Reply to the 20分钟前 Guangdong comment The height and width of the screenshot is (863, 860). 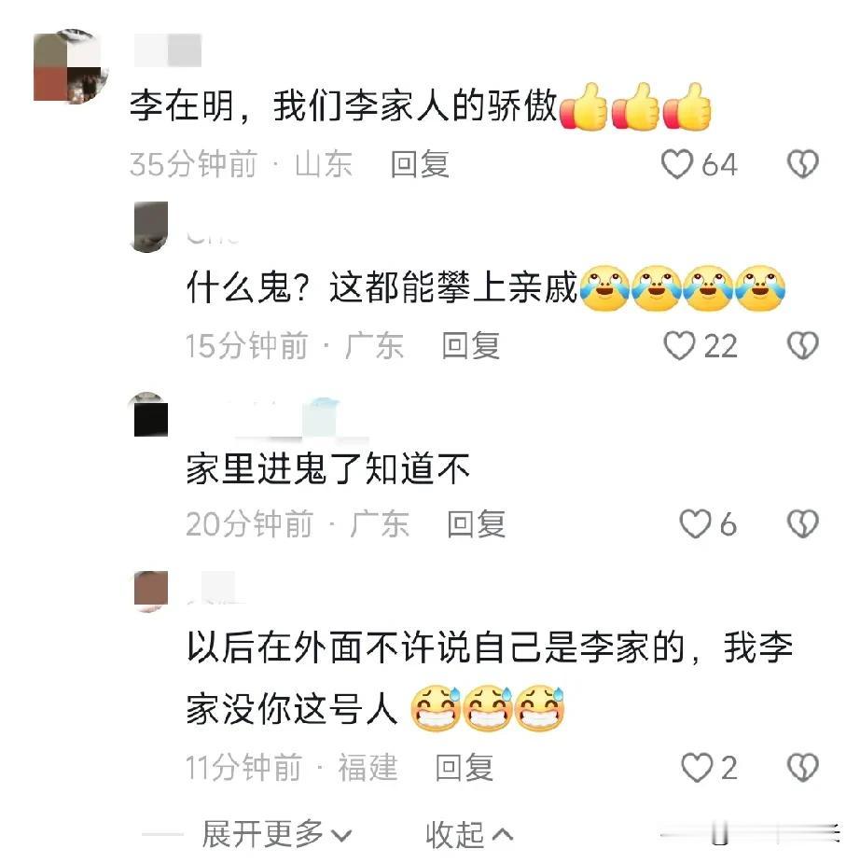pos(477,523)
